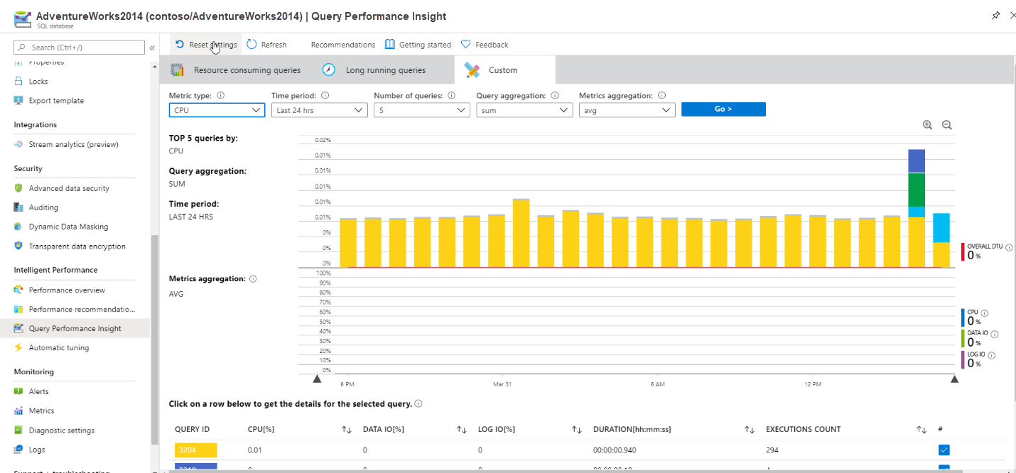
Task: Open the Metric type dropdown
Action: 217,109
